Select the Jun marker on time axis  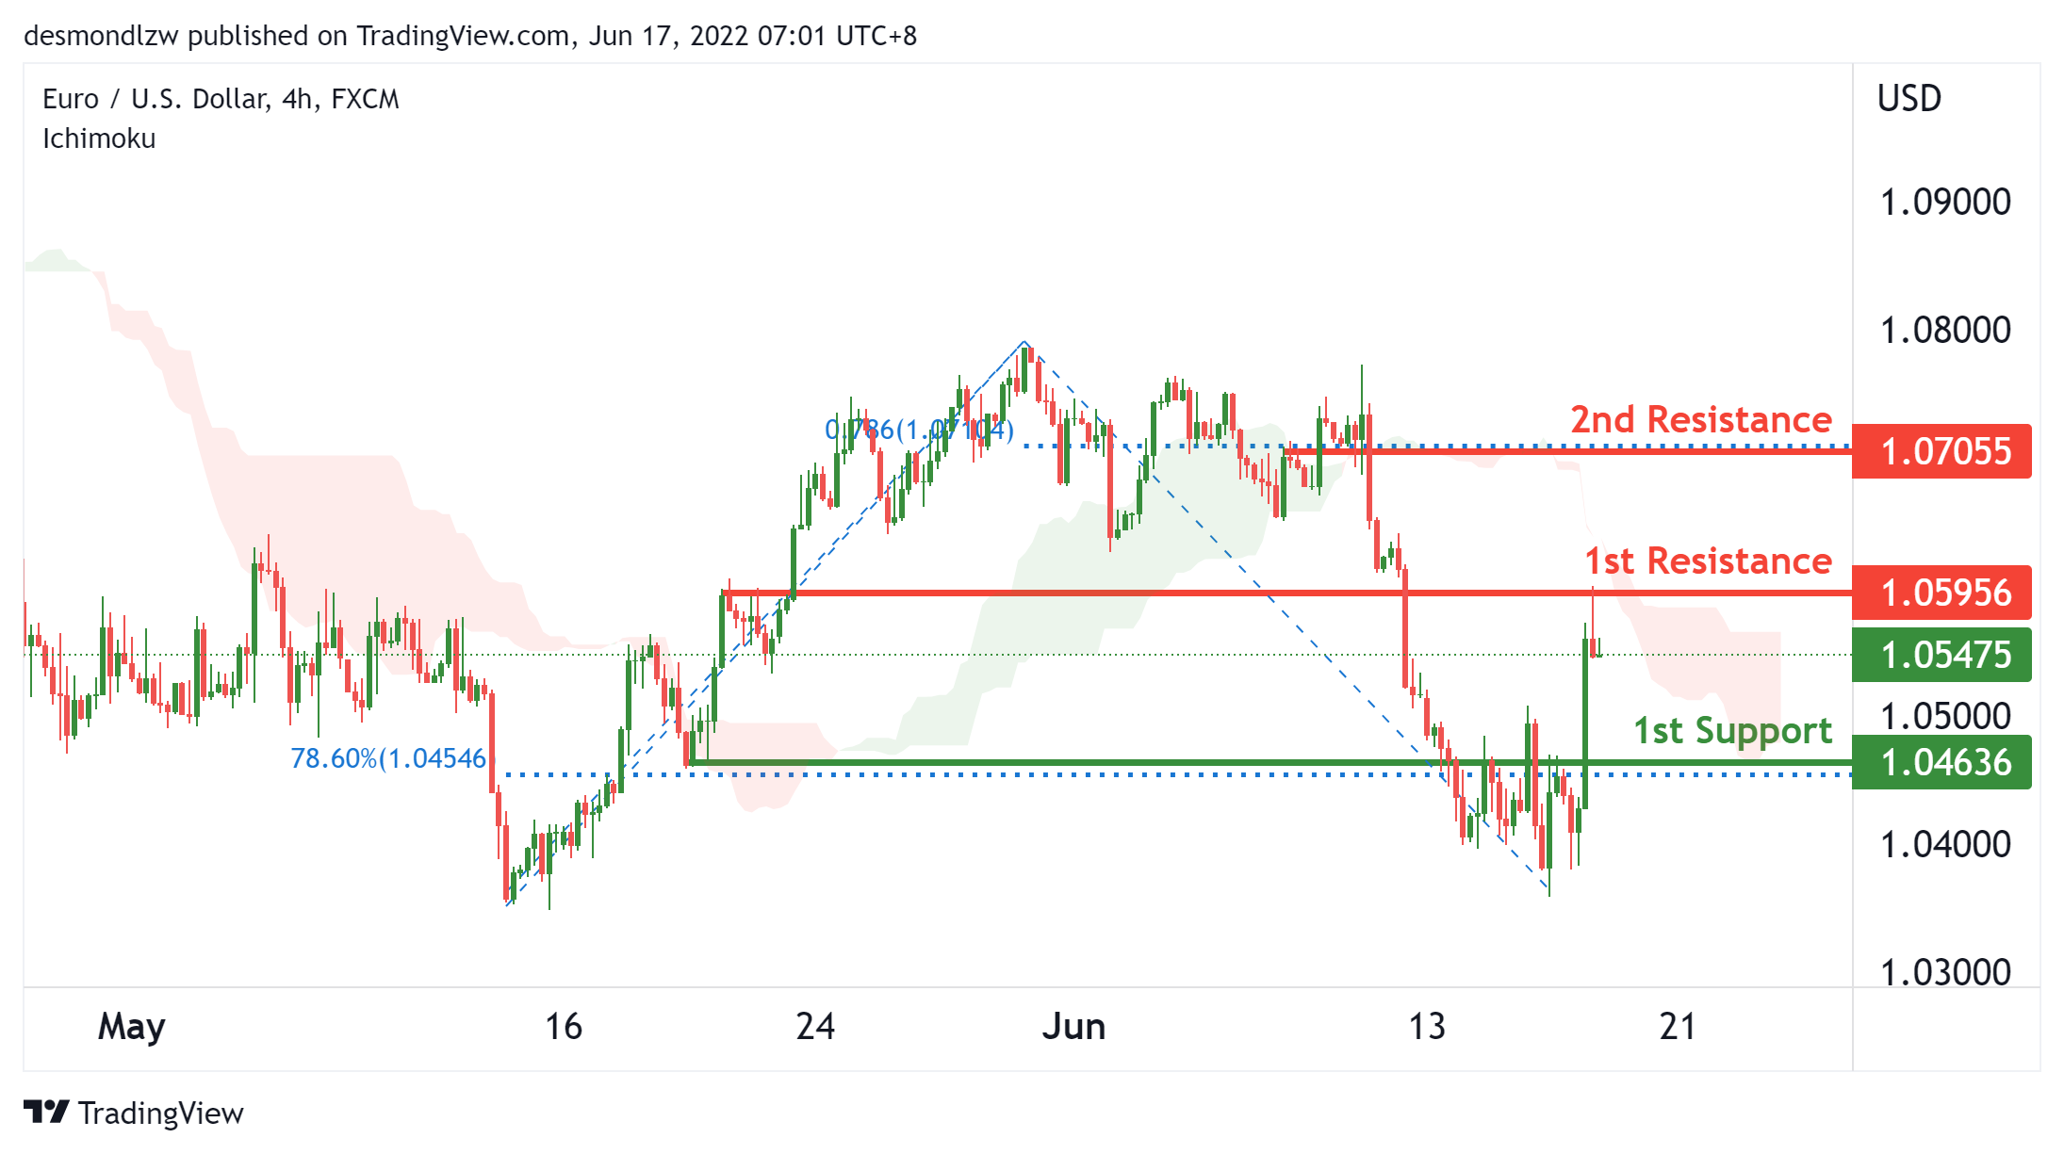[1073, 1026]
